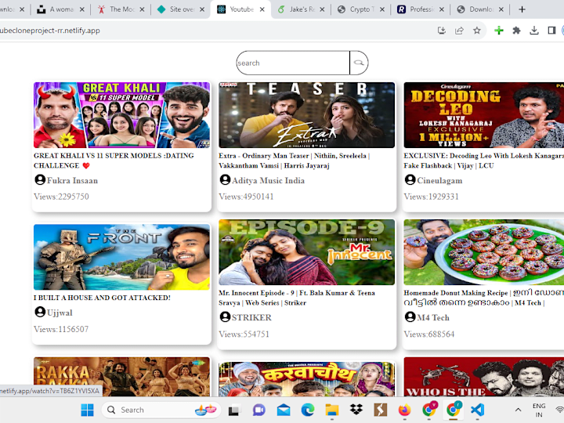Close the Youtube browser tab
This screenshot has width=564, height=423.
262,9
